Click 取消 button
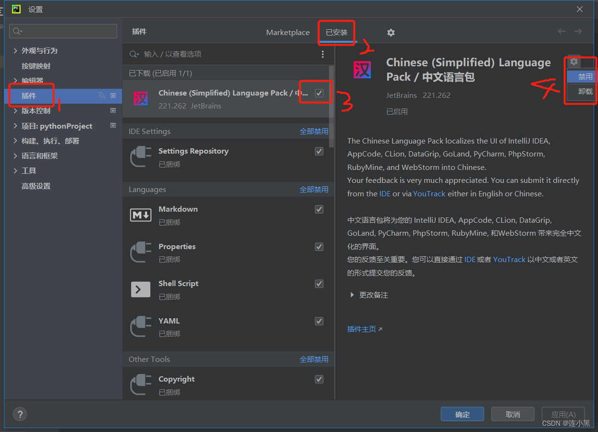 pyautogui.click(x=513, y=414)
